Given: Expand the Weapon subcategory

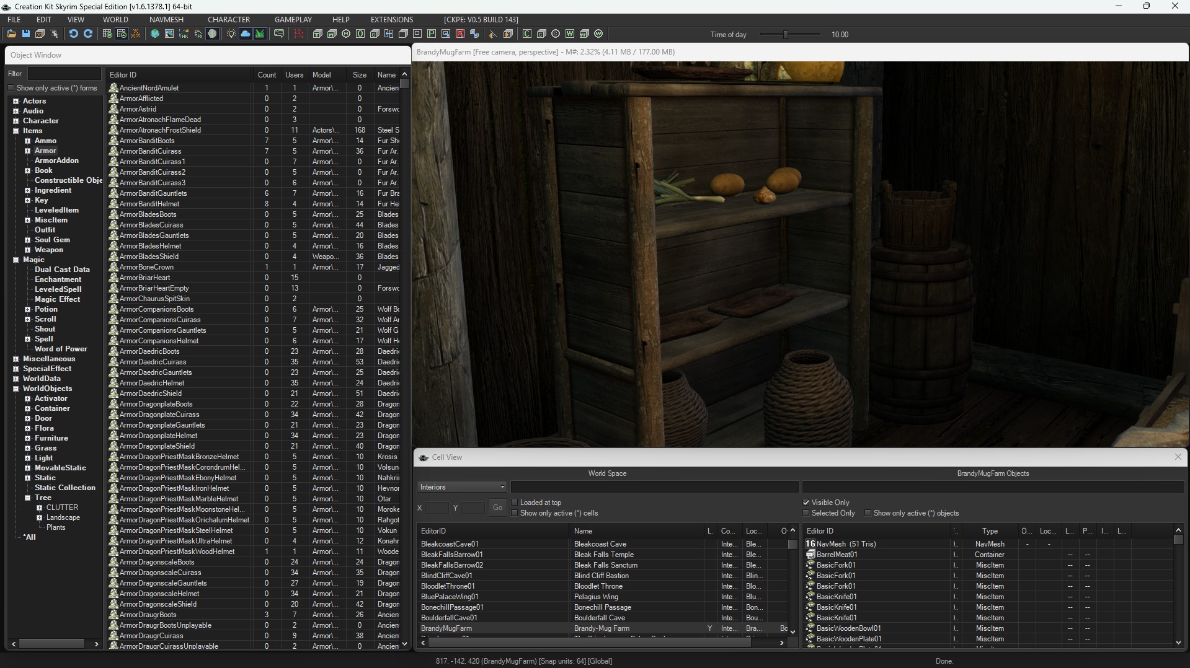Looking at the screenshot, I should tap(27, 250).
